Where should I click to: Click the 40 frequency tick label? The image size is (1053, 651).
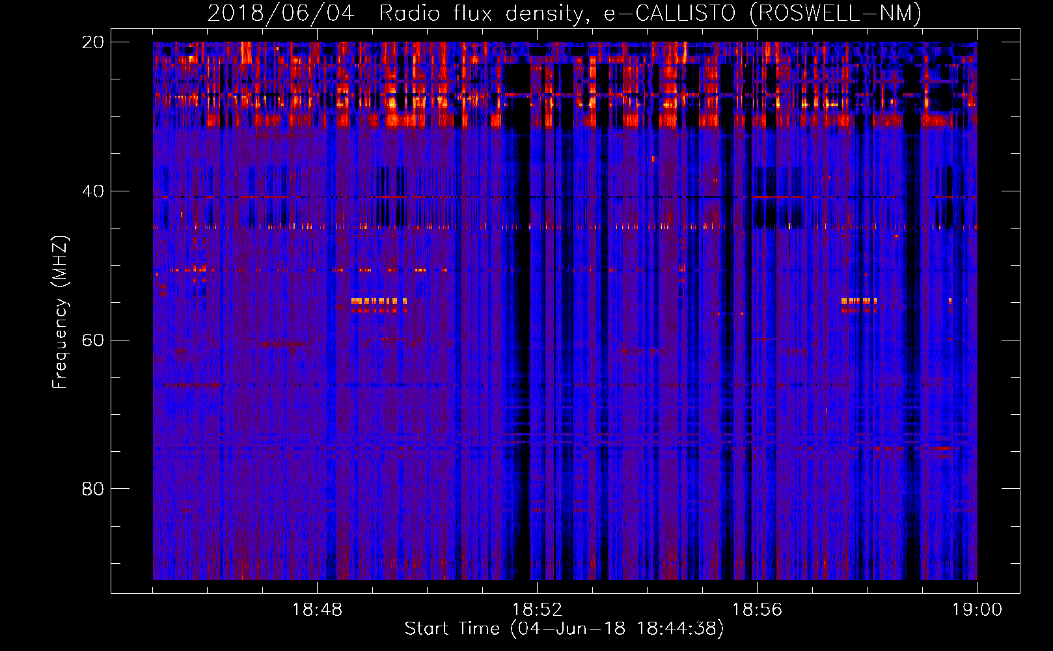tap(93, 191)
